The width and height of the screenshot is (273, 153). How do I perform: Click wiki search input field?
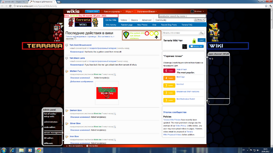coord(181,33)
